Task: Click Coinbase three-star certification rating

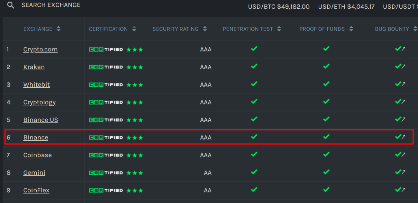Action: (x=135, y=155)
